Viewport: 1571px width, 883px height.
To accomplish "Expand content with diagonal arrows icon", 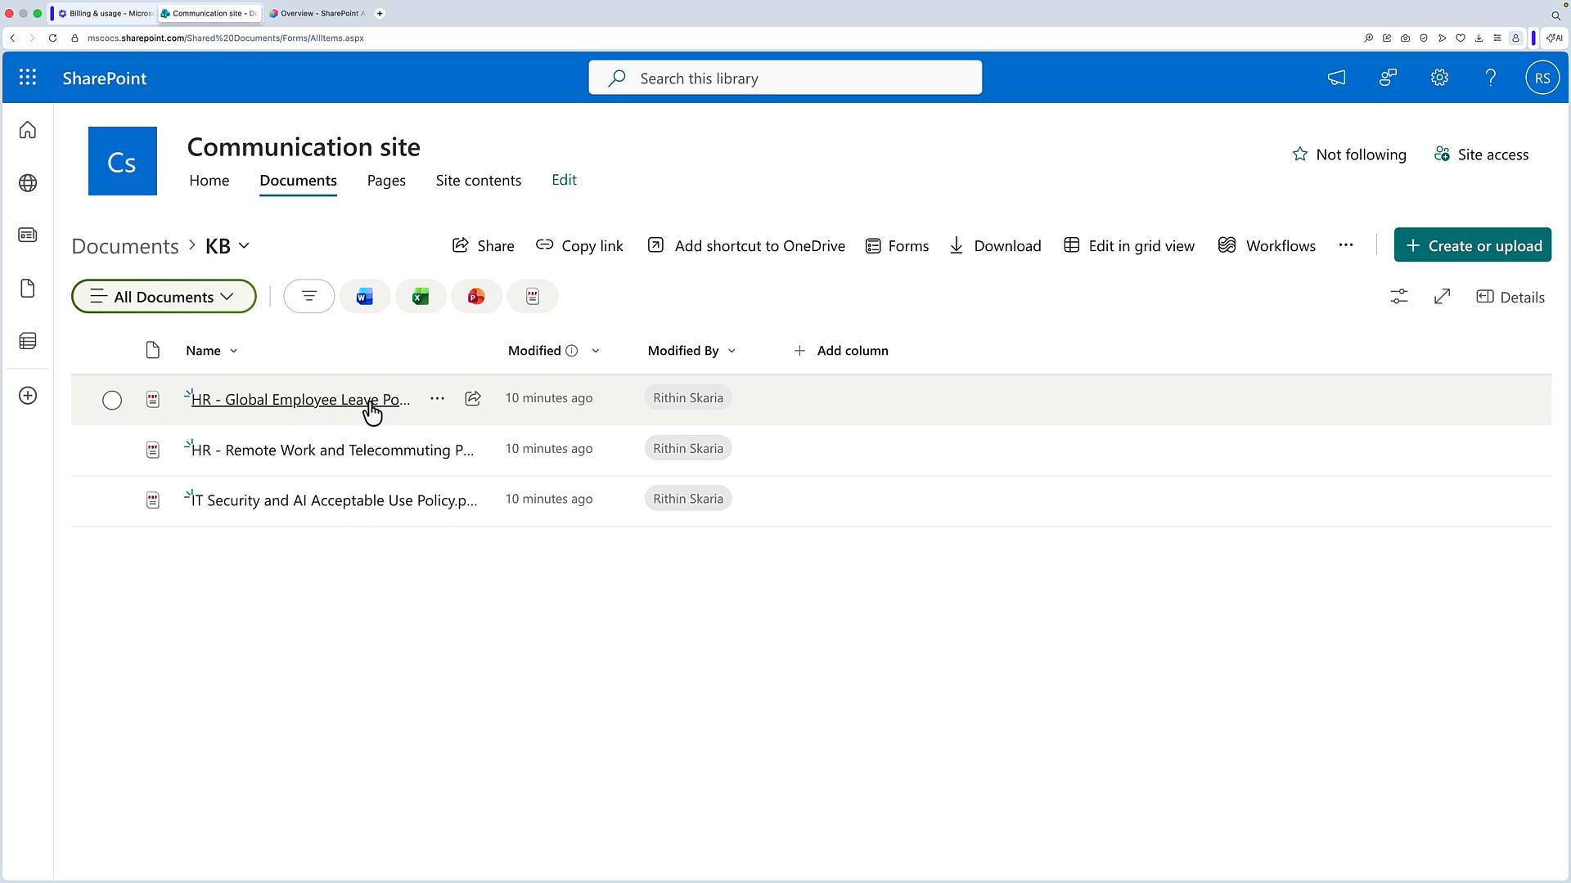I will 1443,297.
